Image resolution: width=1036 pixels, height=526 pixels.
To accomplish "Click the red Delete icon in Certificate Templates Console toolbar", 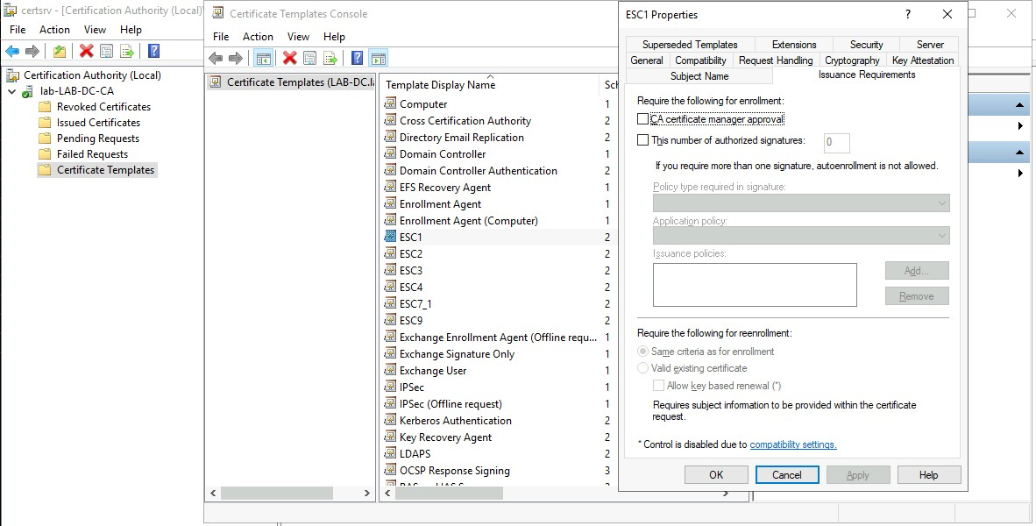I will 289,59.
